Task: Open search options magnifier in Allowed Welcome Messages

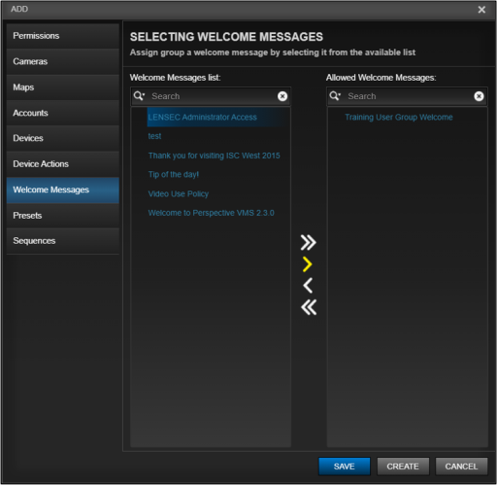Action: (x=335, y=96)
